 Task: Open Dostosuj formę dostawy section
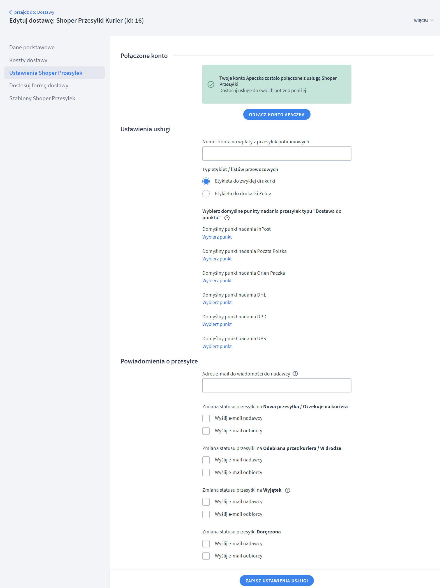[39, 85]
